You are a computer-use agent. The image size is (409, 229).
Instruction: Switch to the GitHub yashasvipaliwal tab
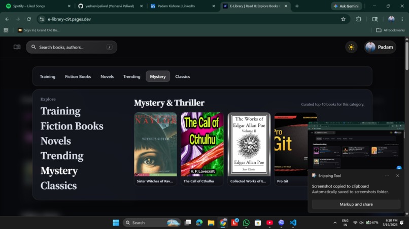[111, 6]
